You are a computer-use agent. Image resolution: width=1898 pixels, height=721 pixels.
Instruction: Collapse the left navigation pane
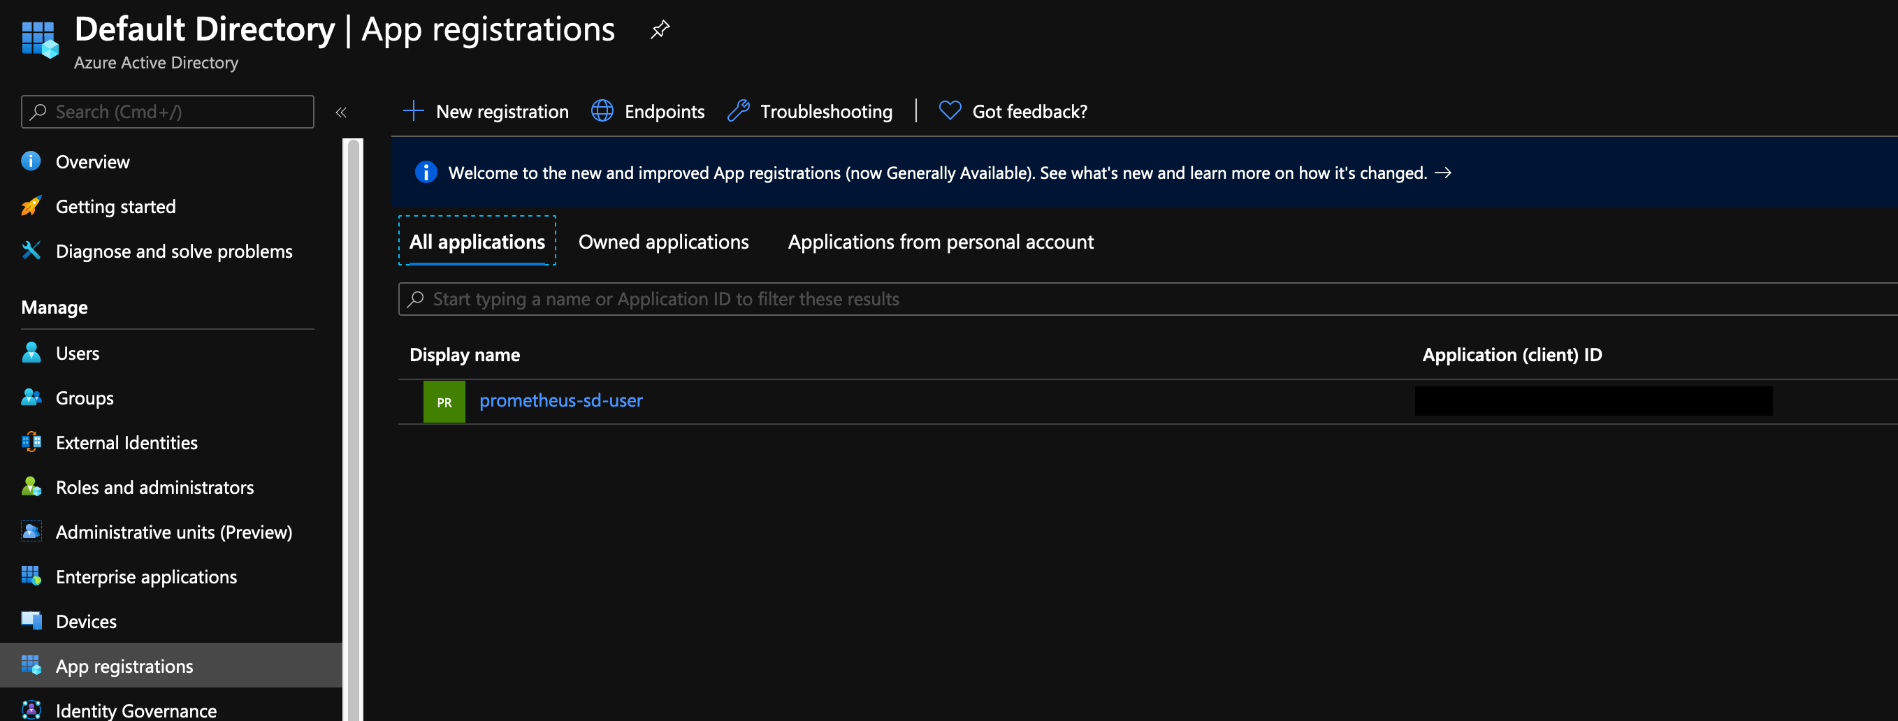341,112
